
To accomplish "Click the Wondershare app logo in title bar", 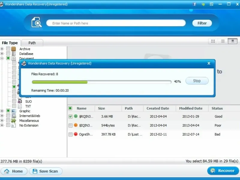I will click(1, 4).
